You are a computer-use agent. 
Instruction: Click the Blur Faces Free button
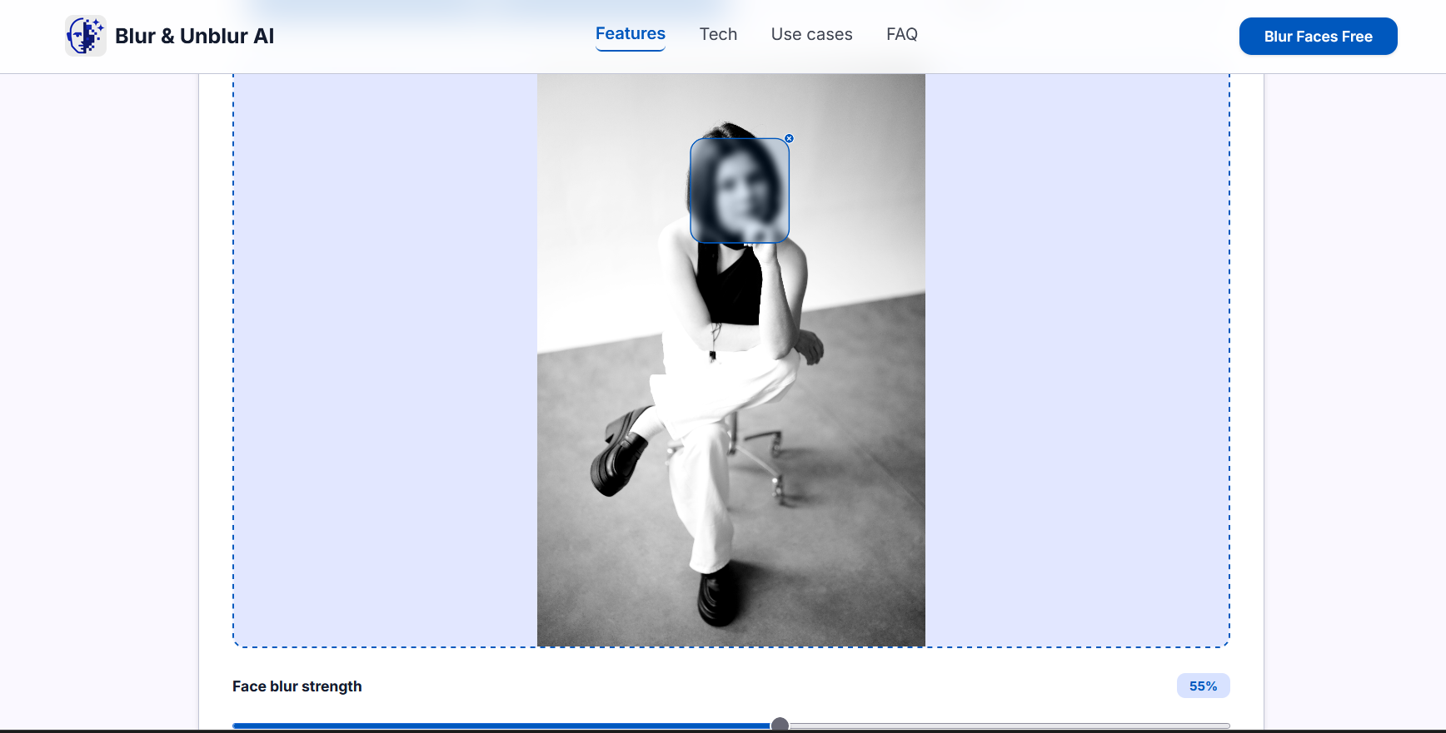pos(1318,37)
